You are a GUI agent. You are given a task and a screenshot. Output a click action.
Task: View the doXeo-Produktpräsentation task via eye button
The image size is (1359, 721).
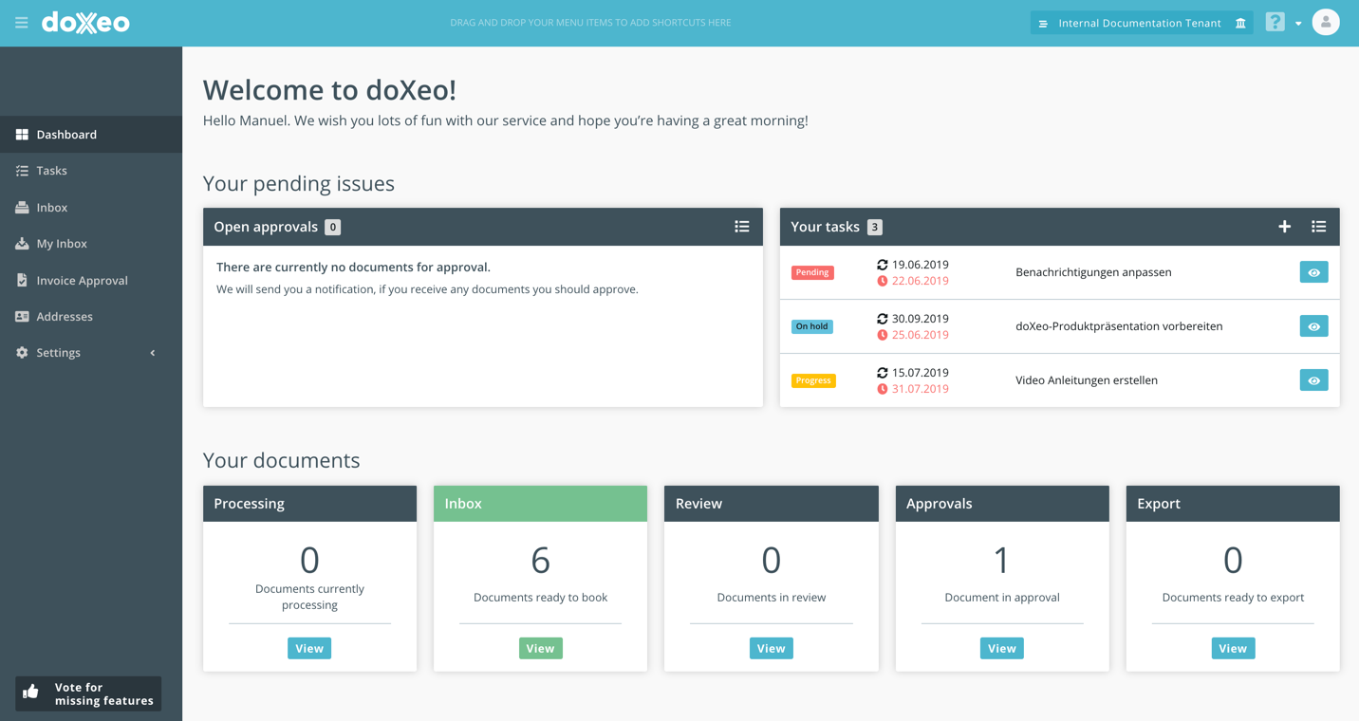click(1313, 326)
